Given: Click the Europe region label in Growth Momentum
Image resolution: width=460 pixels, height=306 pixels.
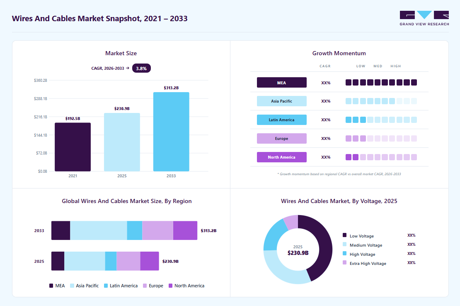Looking at the screenshot, I should pyautogui.click(x=282, y=138).
